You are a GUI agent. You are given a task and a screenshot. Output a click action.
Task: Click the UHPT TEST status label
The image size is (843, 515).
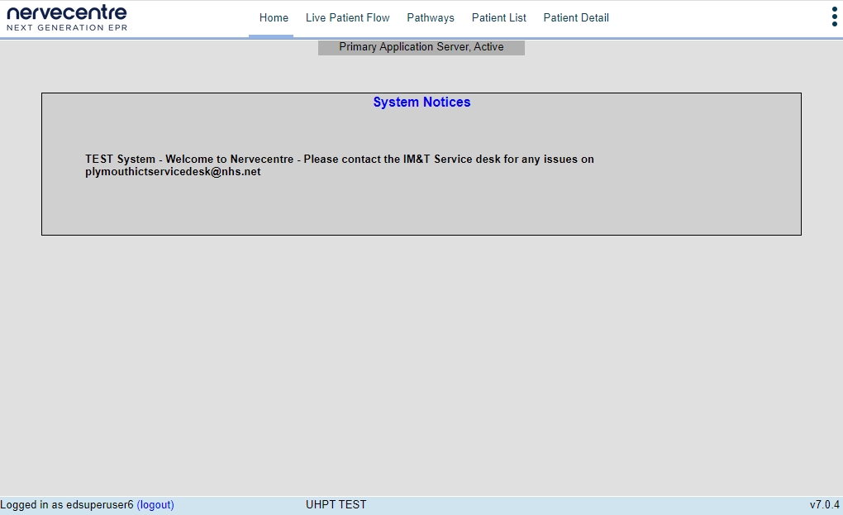point(336,505)
